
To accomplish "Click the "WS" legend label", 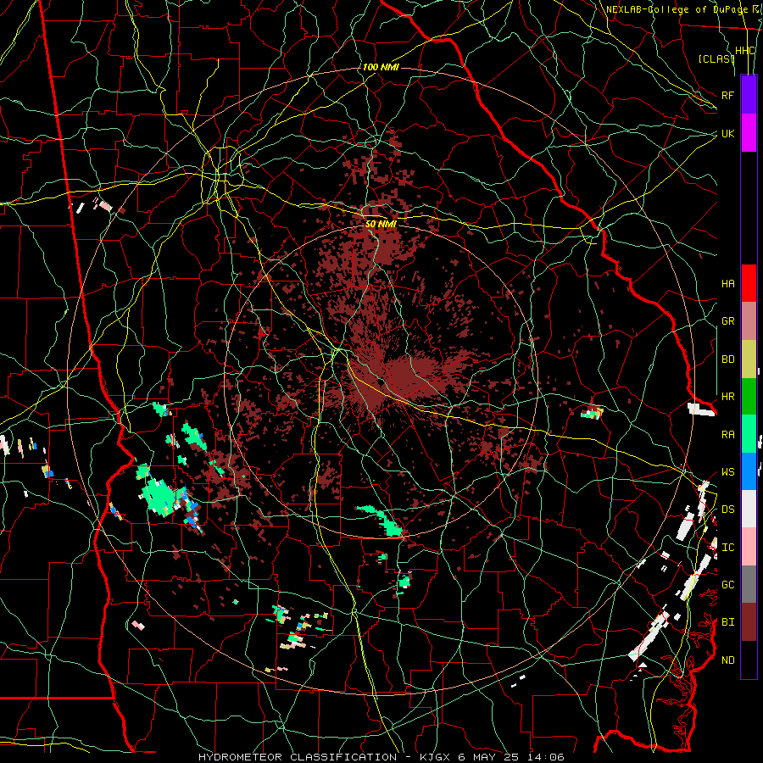I will point(727,472).
